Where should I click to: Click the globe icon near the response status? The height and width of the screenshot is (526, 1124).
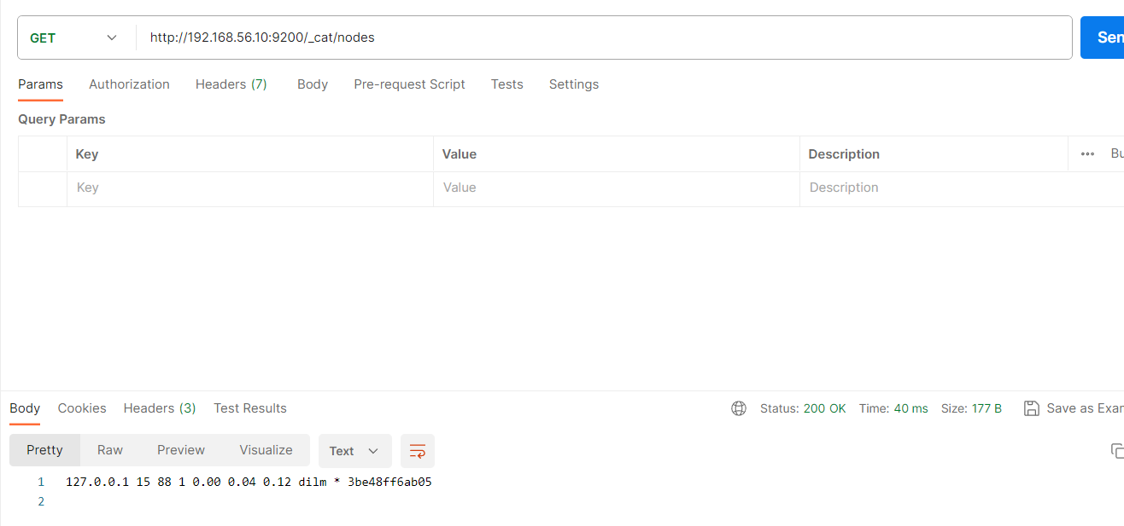coord(738,408)
